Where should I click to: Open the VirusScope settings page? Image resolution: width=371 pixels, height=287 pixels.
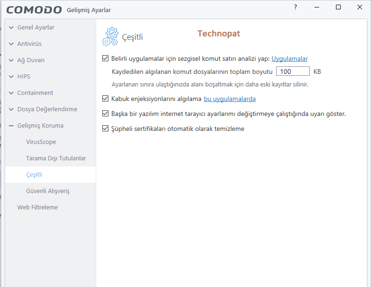tap(41, 142)
